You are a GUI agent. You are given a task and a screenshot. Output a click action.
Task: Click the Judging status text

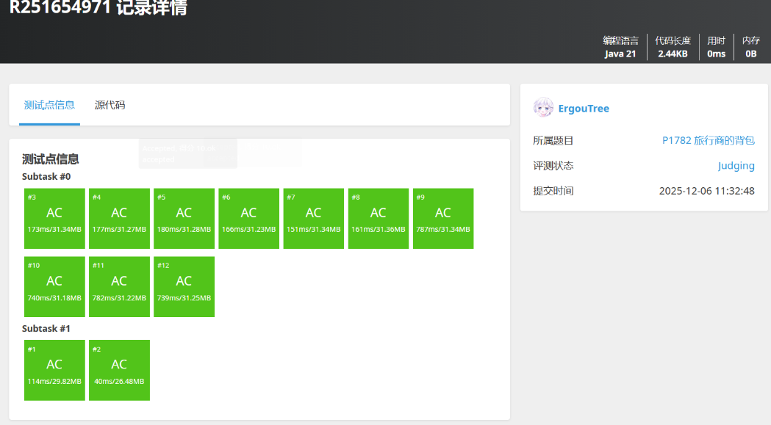point(736,166)
